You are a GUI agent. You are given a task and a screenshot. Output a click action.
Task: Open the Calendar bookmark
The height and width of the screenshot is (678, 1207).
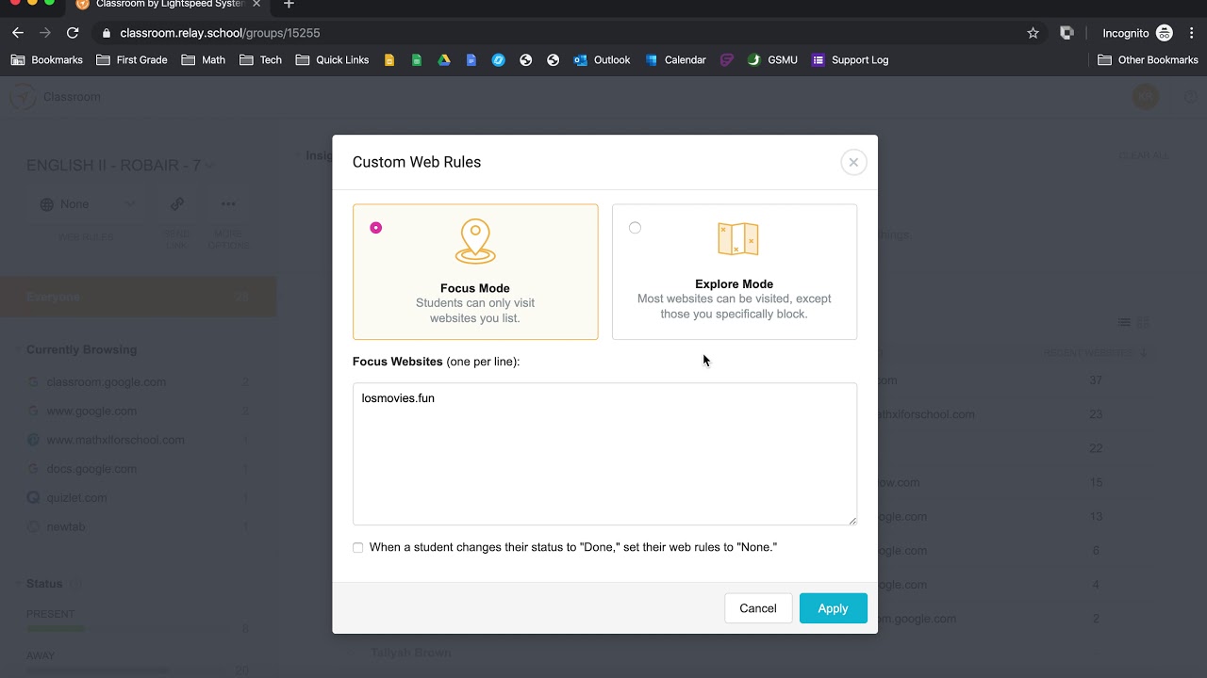click(x=675, y=60)
